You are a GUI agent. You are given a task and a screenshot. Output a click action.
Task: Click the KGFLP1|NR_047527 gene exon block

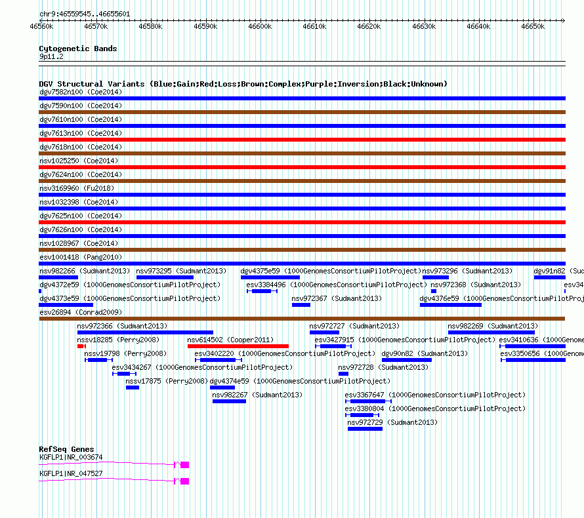185,481
